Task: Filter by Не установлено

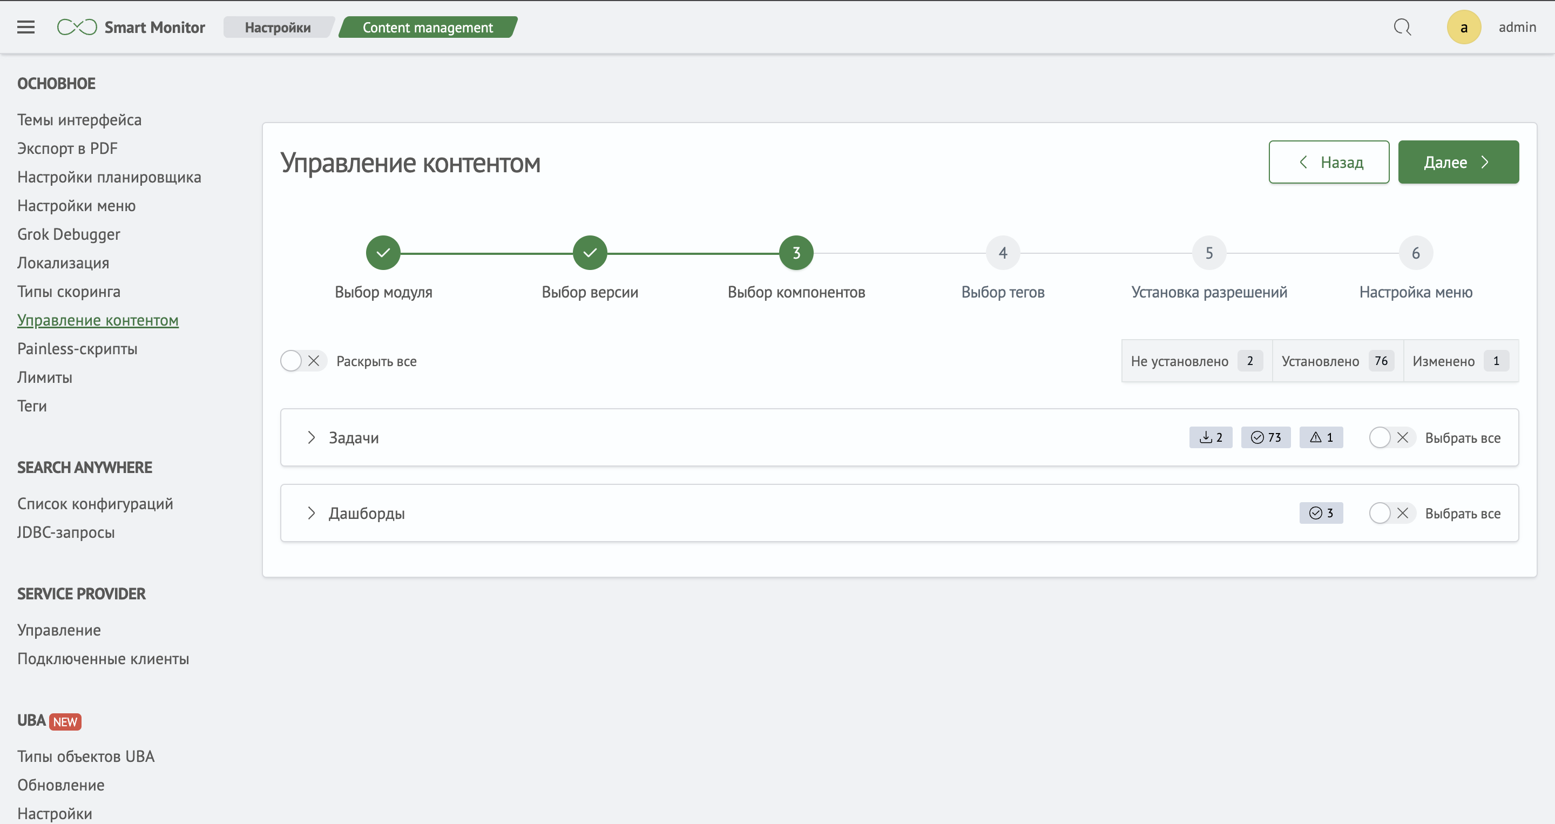Action: tap(1196, 361)
